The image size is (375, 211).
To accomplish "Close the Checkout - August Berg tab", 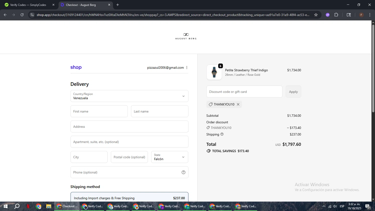I will pos(109,5).
